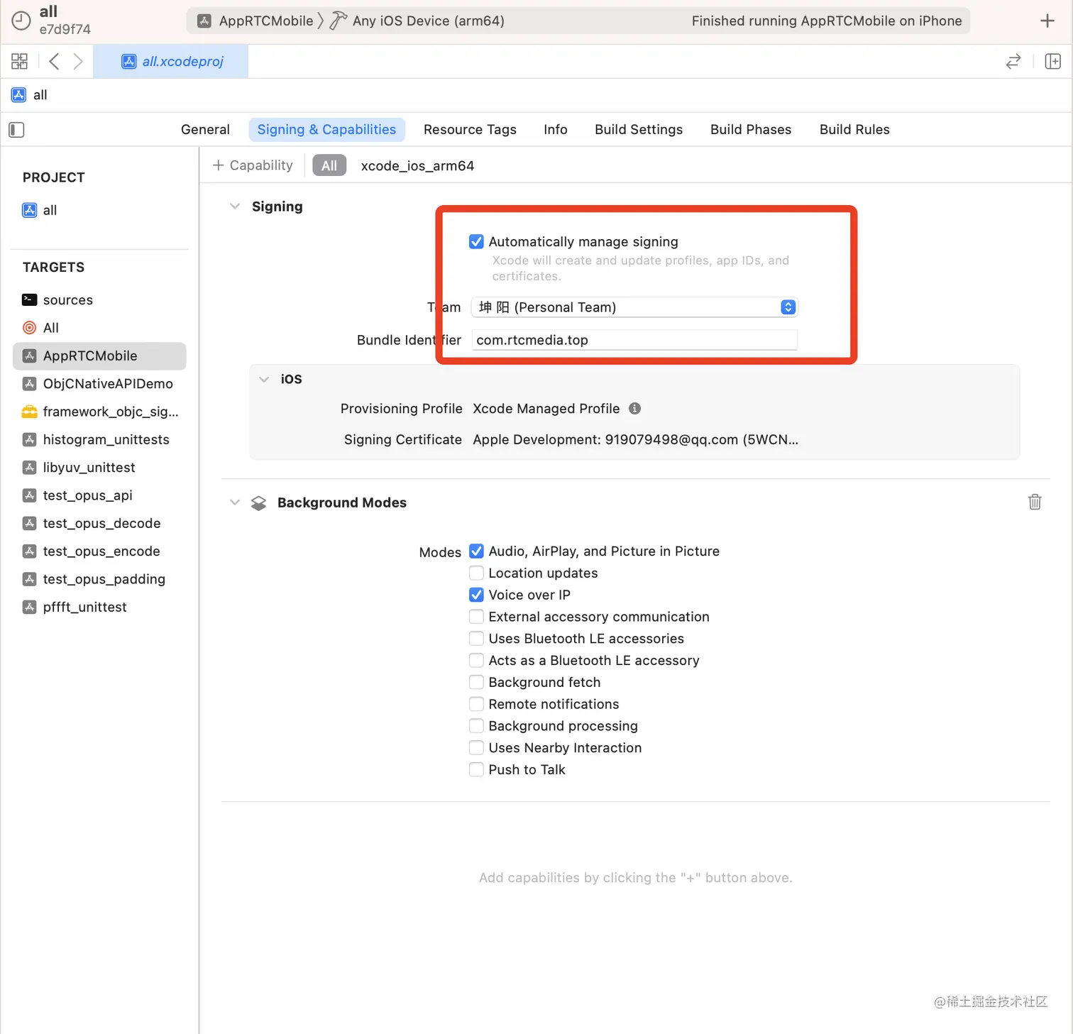This screenshot has width=1073, height=1034.
Task: Select the pffft_unittest target
Action: (x=99, y=607)
